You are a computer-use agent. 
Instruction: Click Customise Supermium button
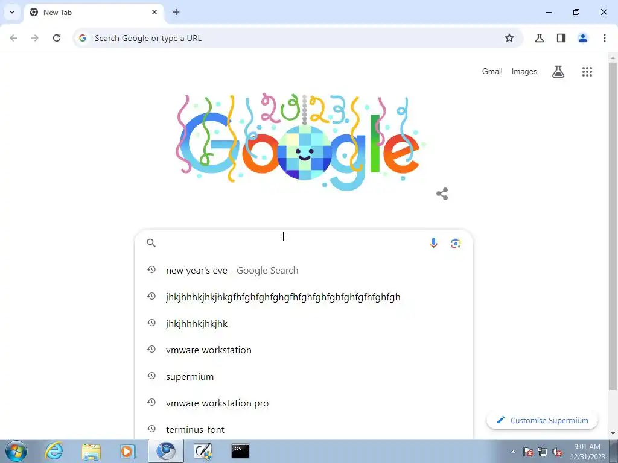pos(543,420)
